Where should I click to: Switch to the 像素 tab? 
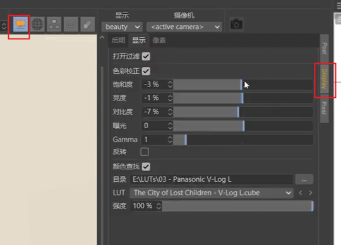point(159,40)
